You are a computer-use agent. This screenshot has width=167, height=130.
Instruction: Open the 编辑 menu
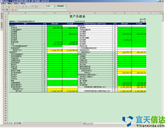10,4
